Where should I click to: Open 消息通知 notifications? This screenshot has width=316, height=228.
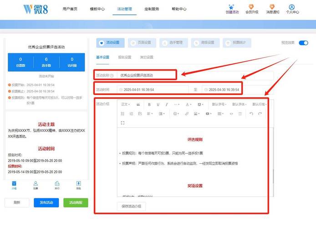click(x=272, y=9)
